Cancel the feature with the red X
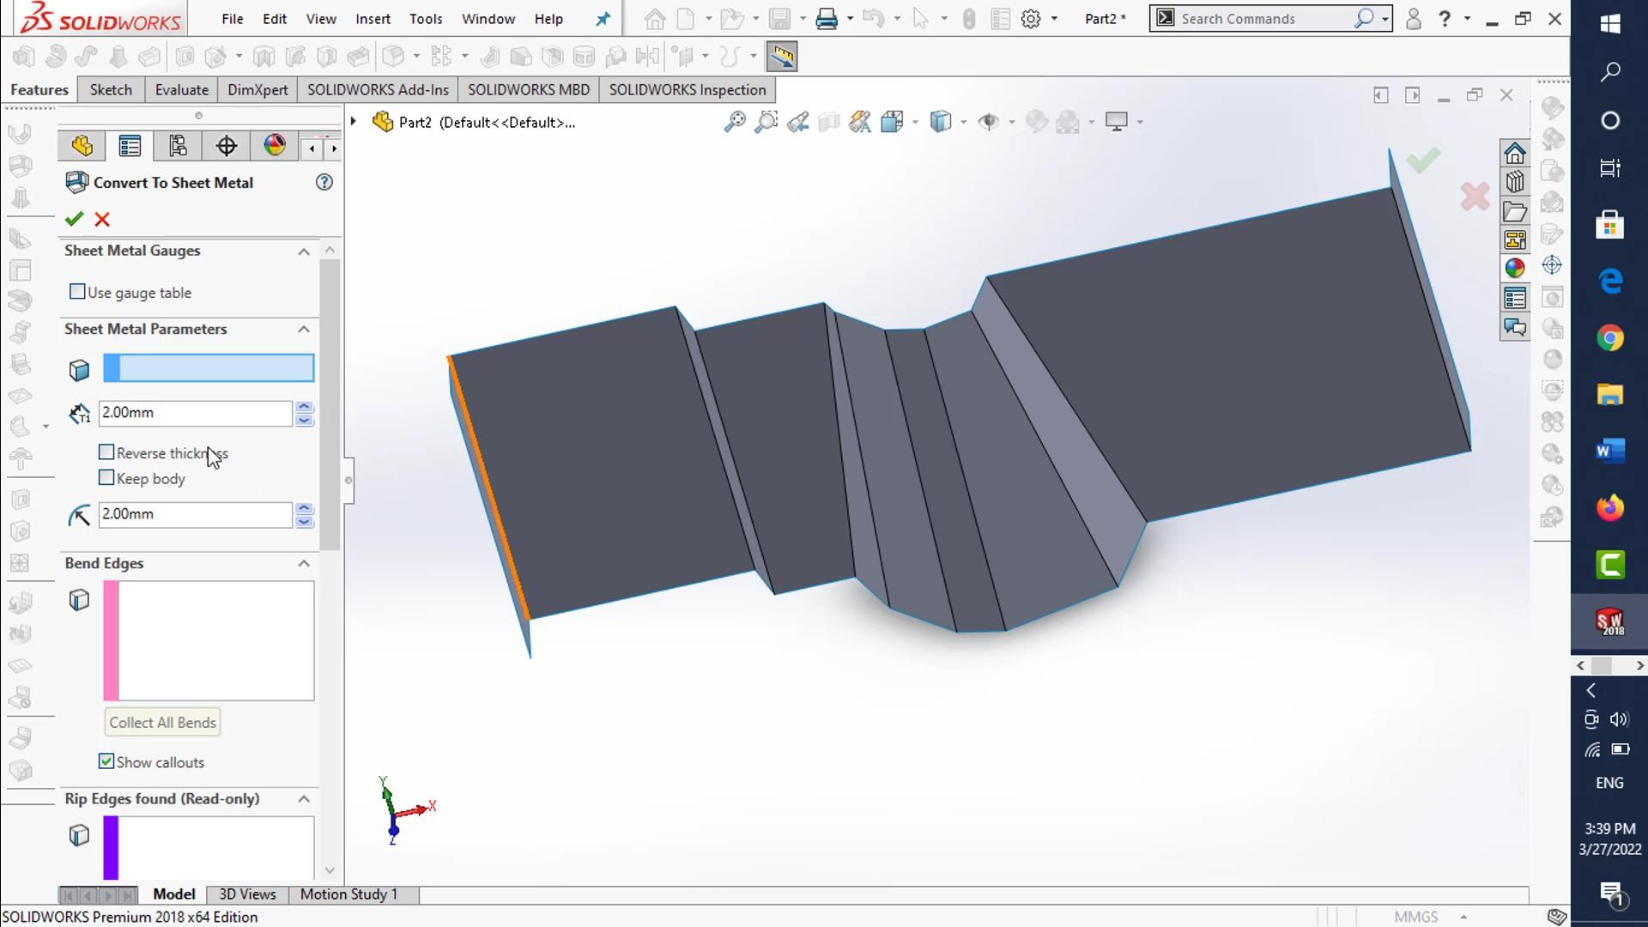The height and width of the screenshot is (927, 1648). click(x=101, y=220)
